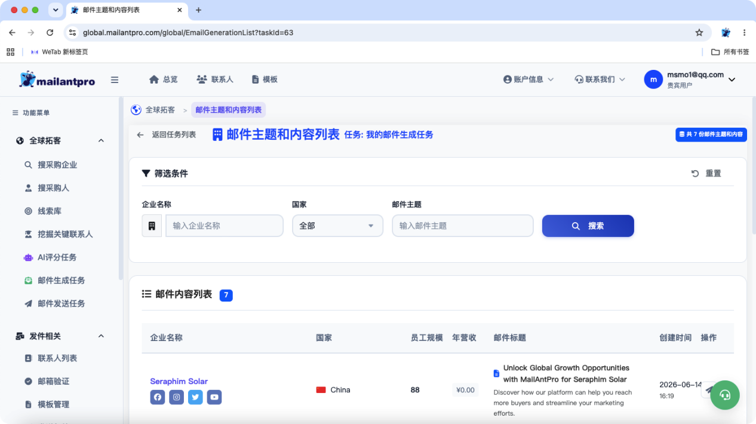Screen dimensions: 756x424
Task: Click the list icon by 邮件内容列表
Action: click(x=146, y=294)
